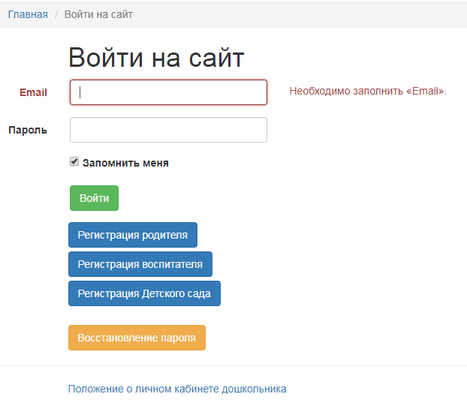Focus the Email input field

168,92
